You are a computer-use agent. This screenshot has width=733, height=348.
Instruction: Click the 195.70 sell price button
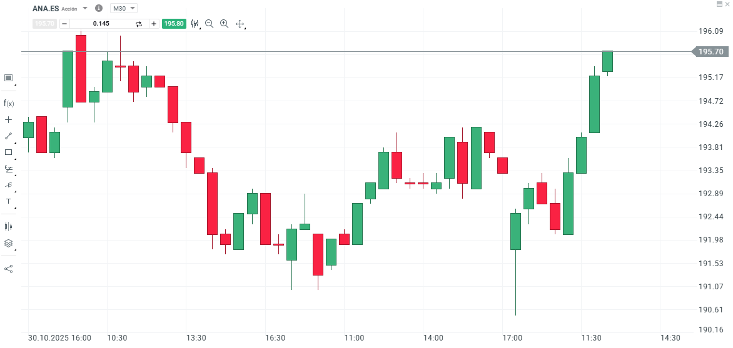tap(44, 24)
